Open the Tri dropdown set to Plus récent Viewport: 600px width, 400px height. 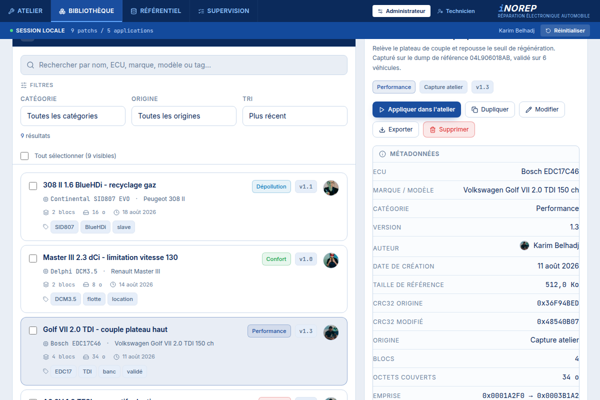pos(295,116)
